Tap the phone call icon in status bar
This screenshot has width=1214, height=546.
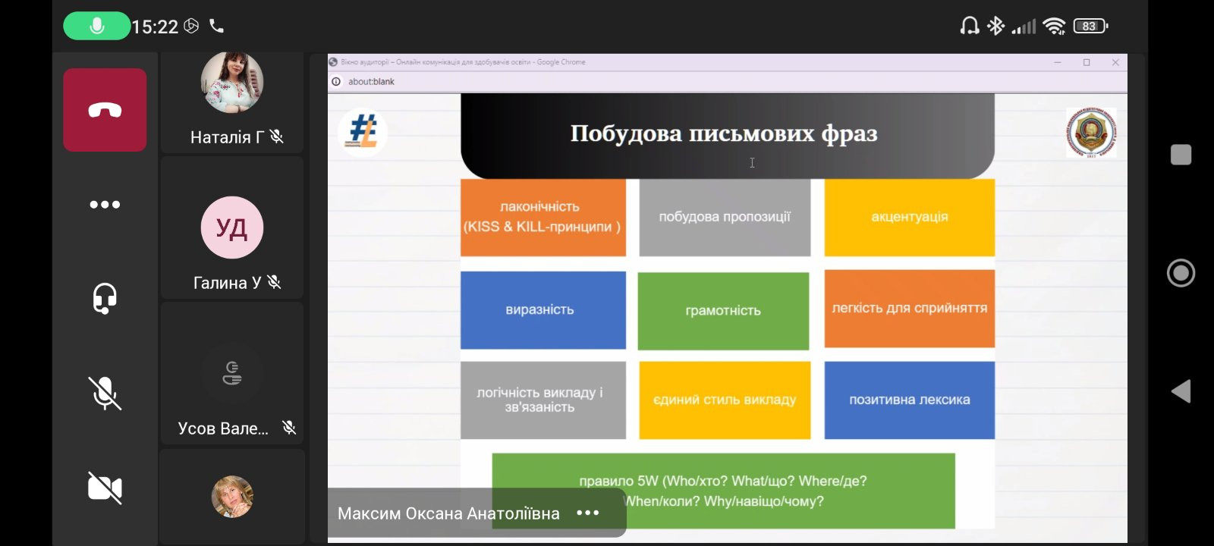pyautogui.click(x=217, y=27)
